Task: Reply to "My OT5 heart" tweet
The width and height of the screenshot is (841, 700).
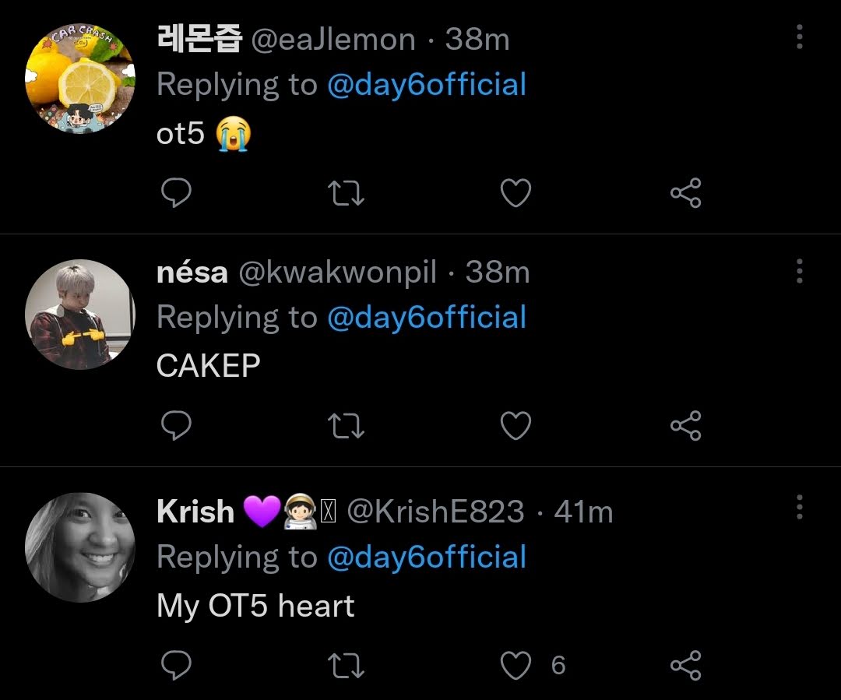Action: tap(176, 665)
